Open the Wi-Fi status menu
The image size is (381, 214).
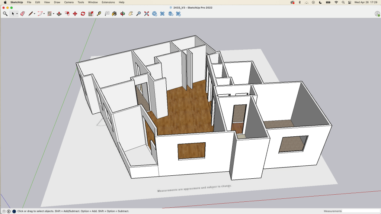(x=336, y=2)
